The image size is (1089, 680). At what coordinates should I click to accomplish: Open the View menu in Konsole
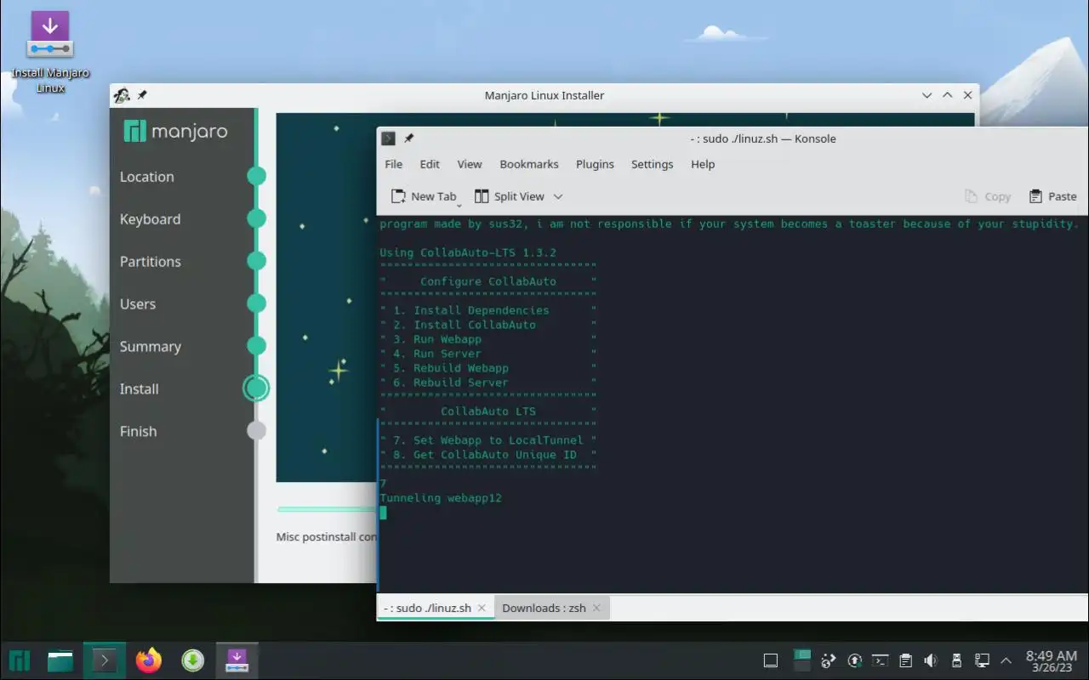coord(470,164)
